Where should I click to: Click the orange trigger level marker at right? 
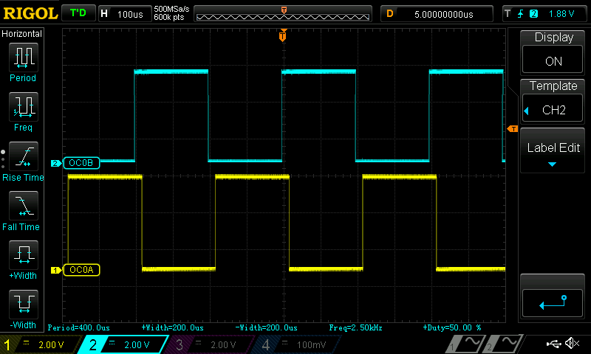point(513,129)
